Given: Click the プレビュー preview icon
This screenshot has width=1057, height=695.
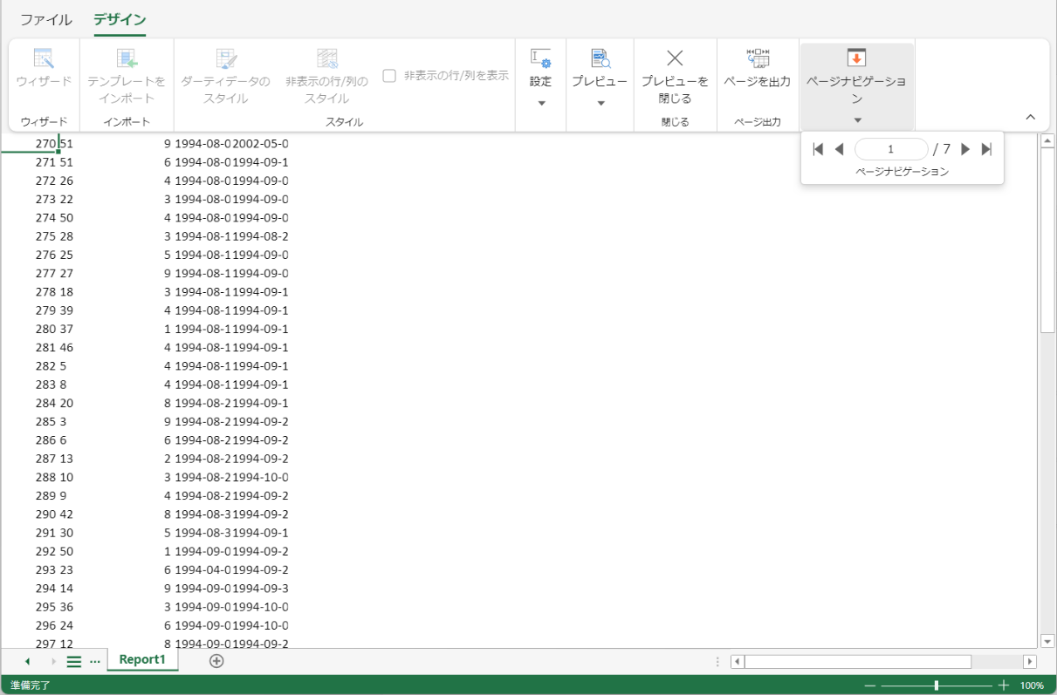Looking at the screenshot, I should (x=600, y=58).
